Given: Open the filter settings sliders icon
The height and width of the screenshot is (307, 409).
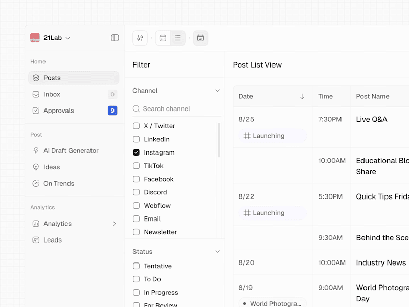Looking at the screenshot, I should coord(140,38).
